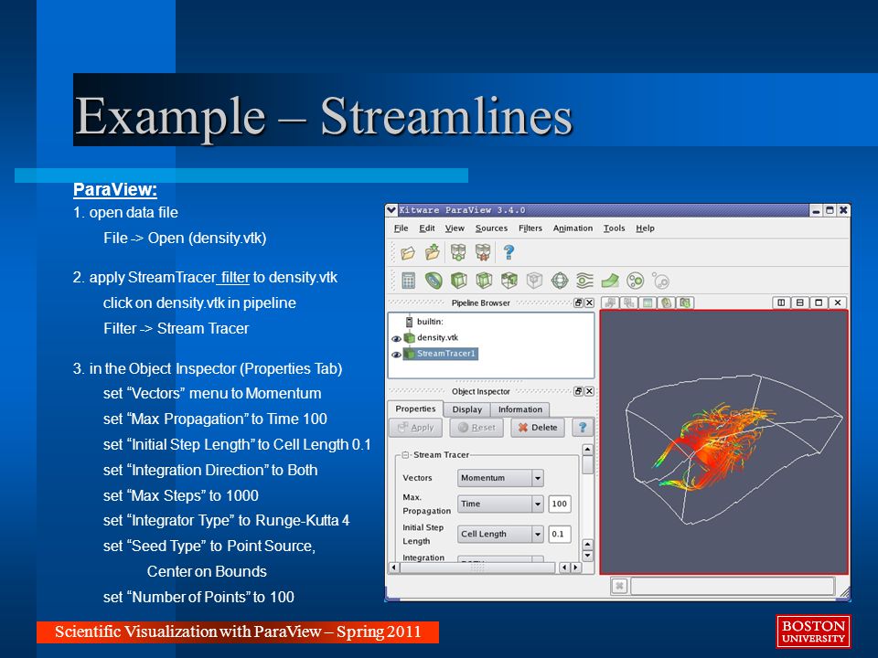Toggle visibility eye of density.vtk
Screen dimensions: 878x658
coord(396,338)
